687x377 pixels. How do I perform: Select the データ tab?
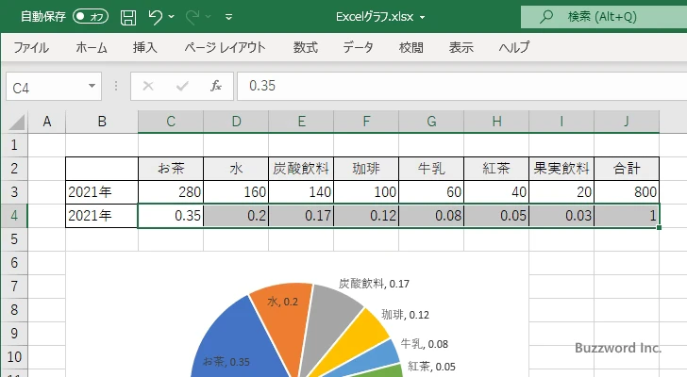(x=358, y=47)
